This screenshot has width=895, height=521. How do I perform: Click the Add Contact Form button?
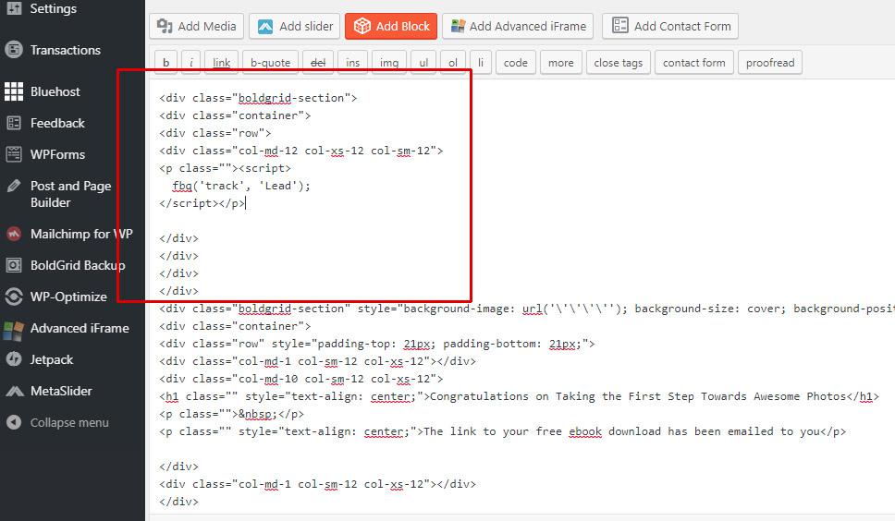[671, 26]
